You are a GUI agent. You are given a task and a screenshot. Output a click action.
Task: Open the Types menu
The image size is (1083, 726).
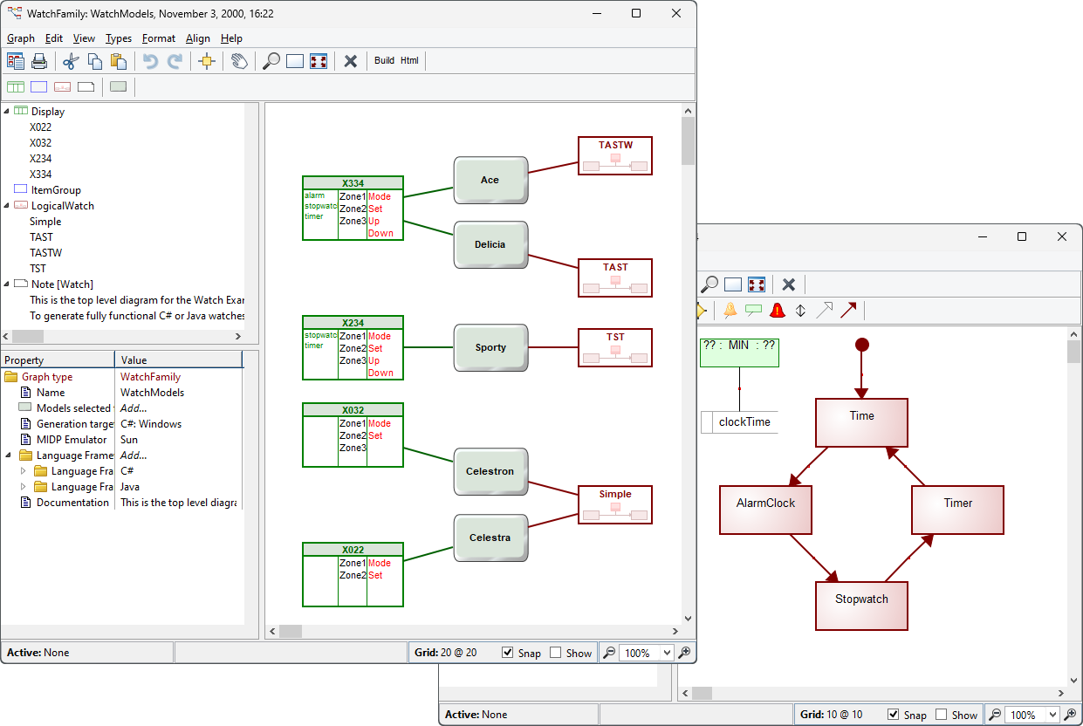click(x=118, y=38)
